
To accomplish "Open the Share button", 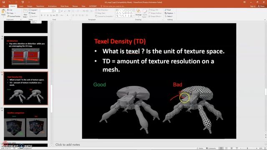I will tap(261, 6).
